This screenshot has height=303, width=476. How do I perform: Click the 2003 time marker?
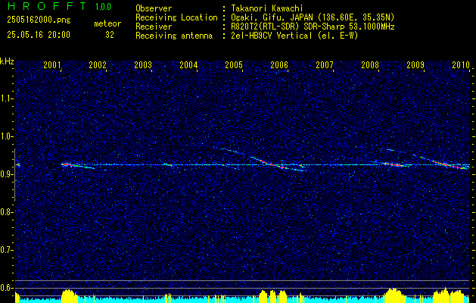(143, 64)
